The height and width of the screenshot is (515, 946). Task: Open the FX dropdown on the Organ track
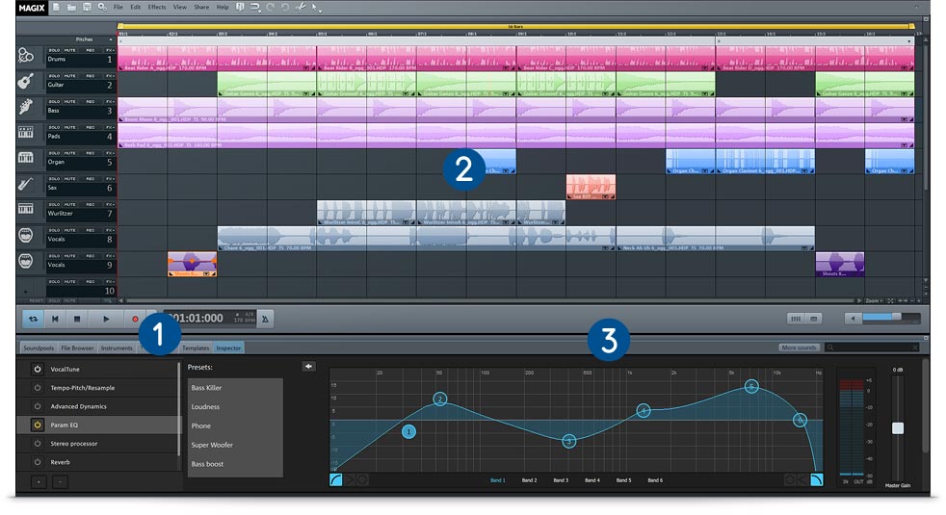(x=109, y=153)
